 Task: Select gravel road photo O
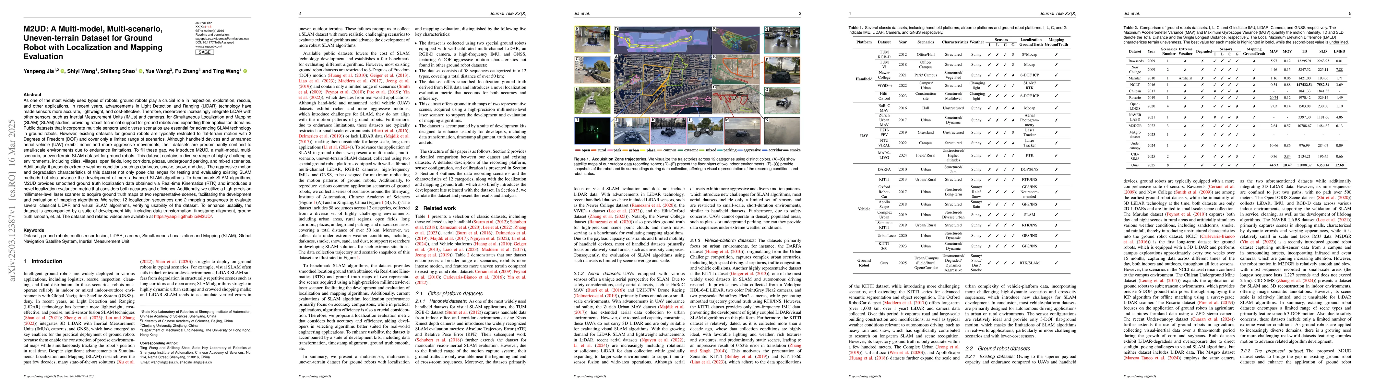point(782,100)
